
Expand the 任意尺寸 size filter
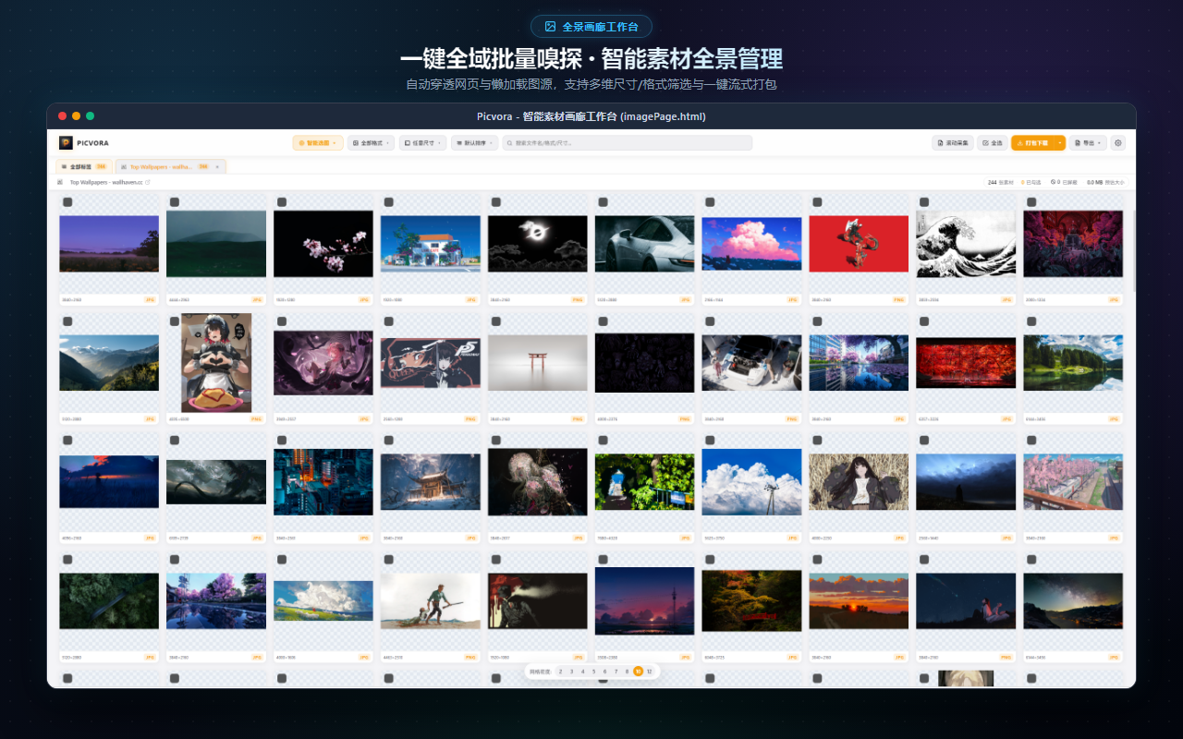[x=423, y=143]
